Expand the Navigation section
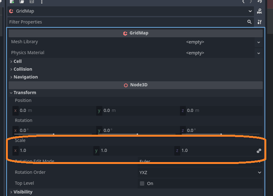The height and width of the screenshot is (196, 273). 136,77
